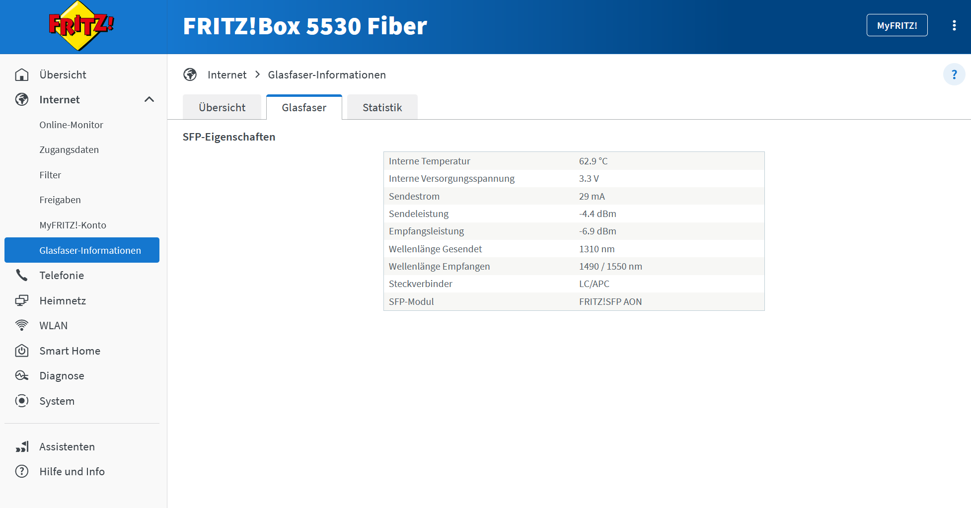The image size is (971, 508).
Task: Launch Assistenten
Action: pos(67,446)
